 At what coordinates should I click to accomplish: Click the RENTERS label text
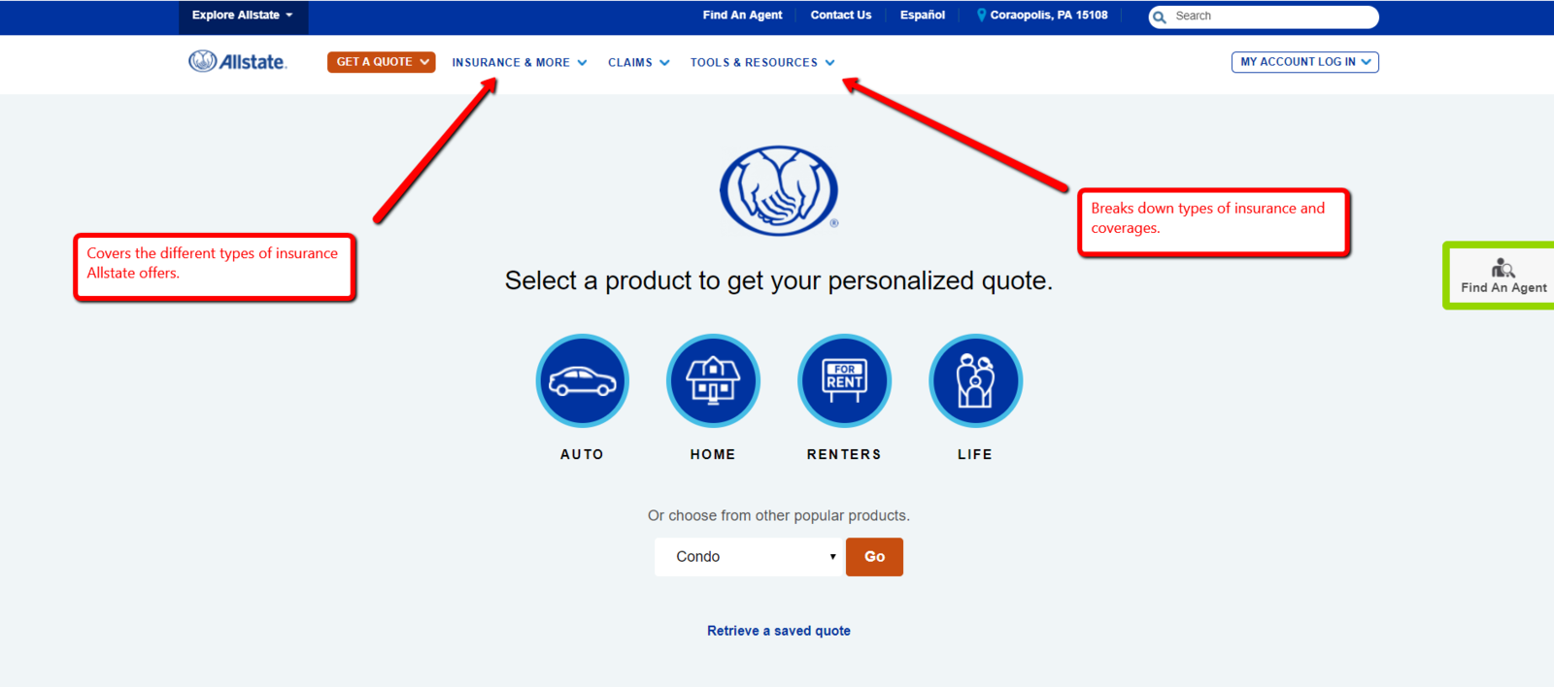(x=844, y=454)
